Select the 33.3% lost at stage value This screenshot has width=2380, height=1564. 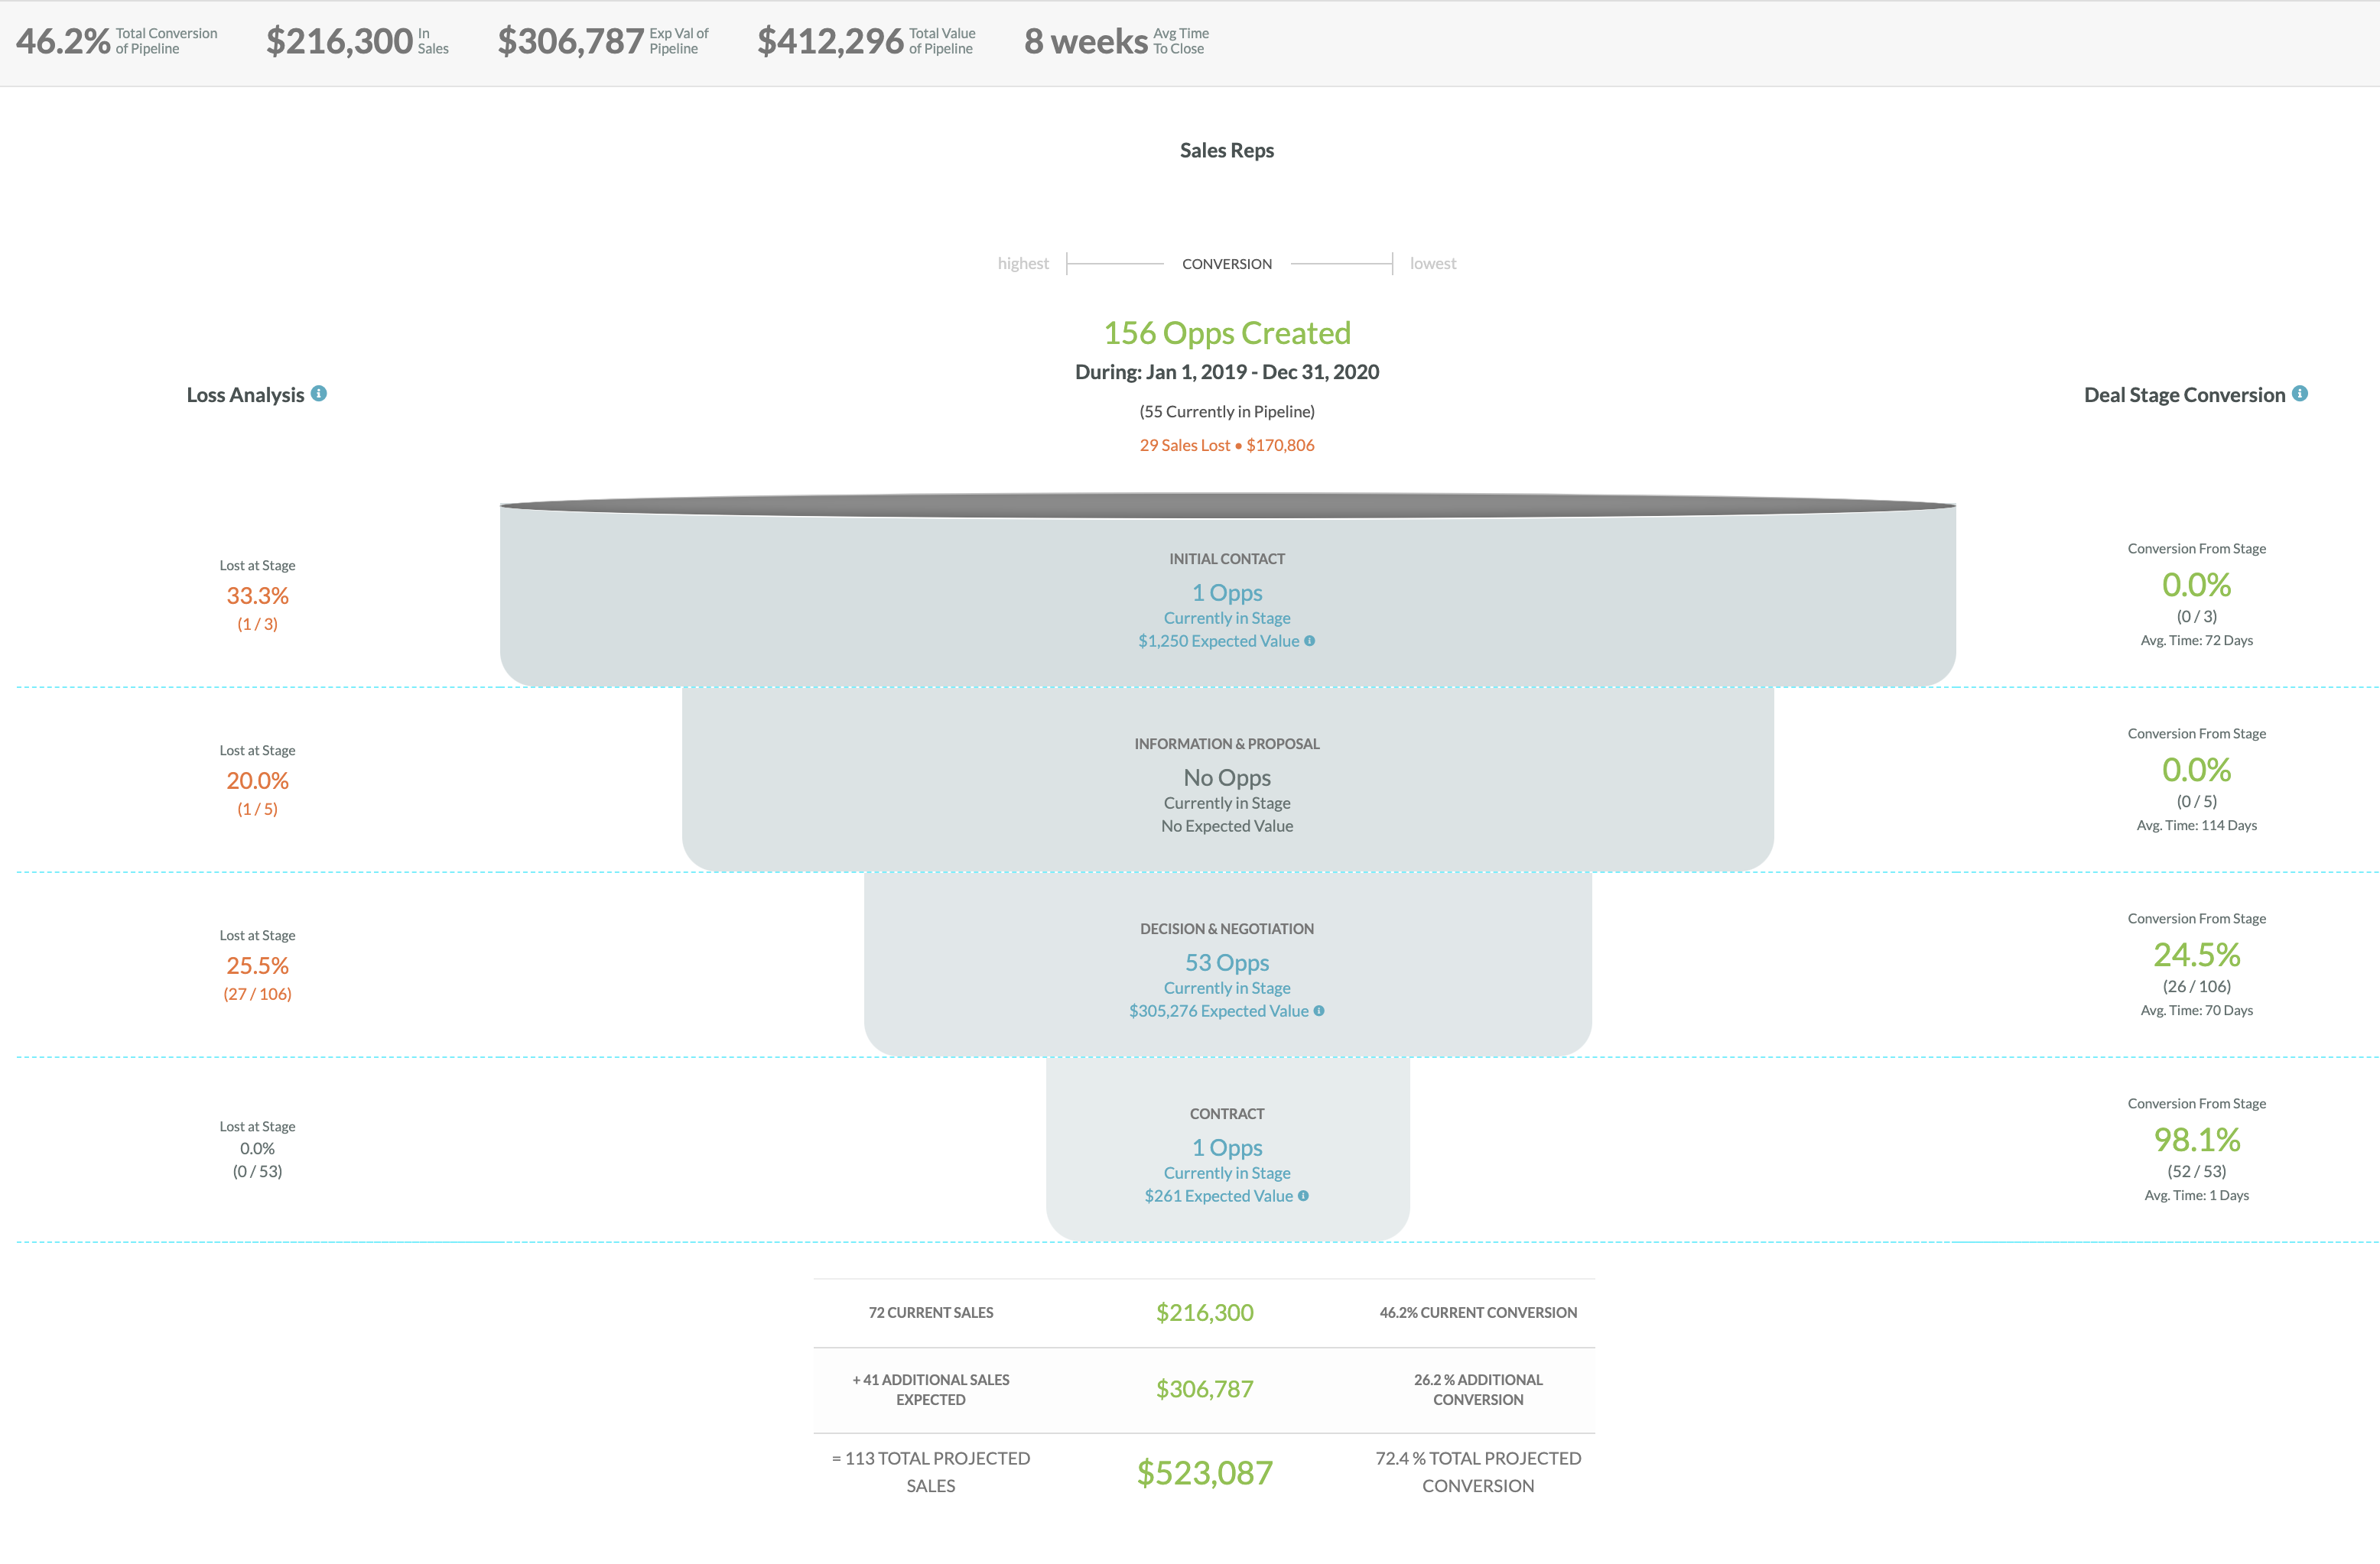point(257,595)
